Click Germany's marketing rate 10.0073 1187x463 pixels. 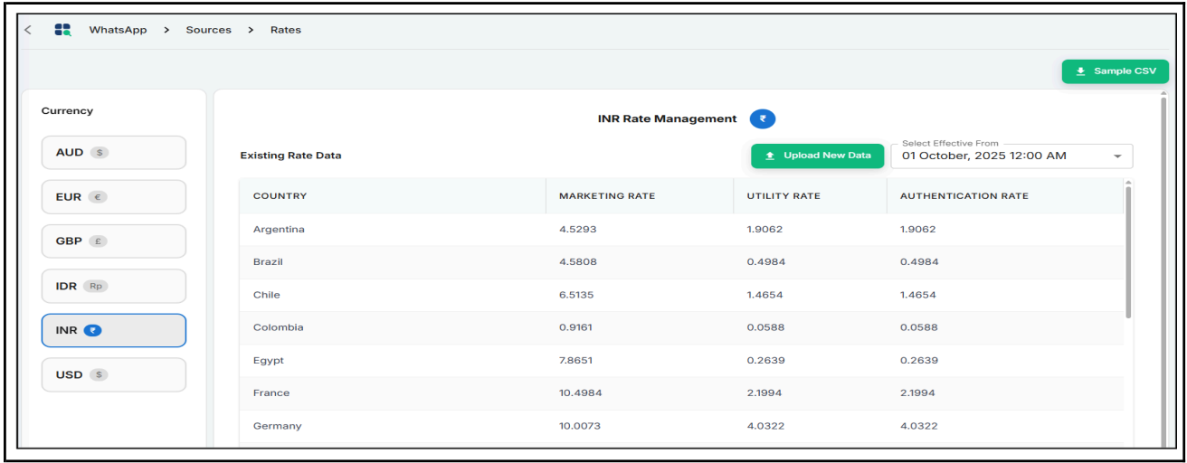(x=580, y=426)
